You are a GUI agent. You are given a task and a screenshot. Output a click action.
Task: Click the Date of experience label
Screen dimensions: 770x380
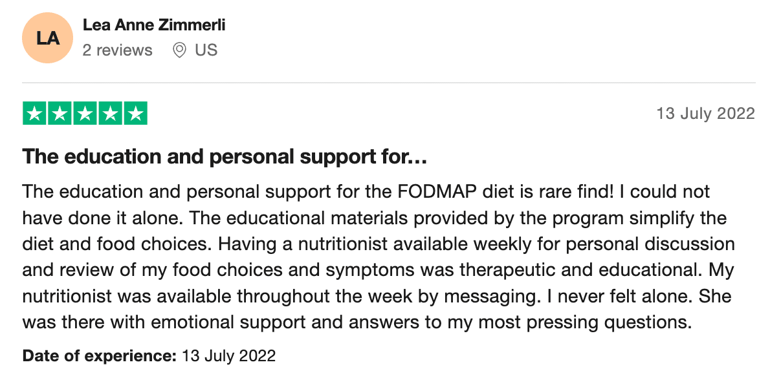(x=99, y=355)
